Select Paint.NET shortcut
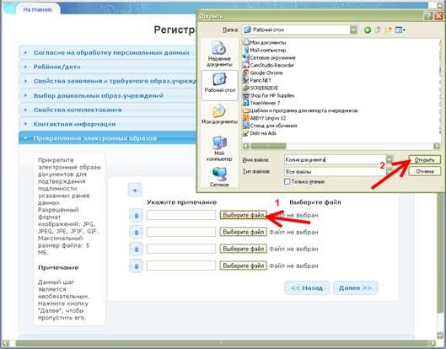The height and width of the screenshot is (349, 446). pyautogui.click(x=257, y=80)
